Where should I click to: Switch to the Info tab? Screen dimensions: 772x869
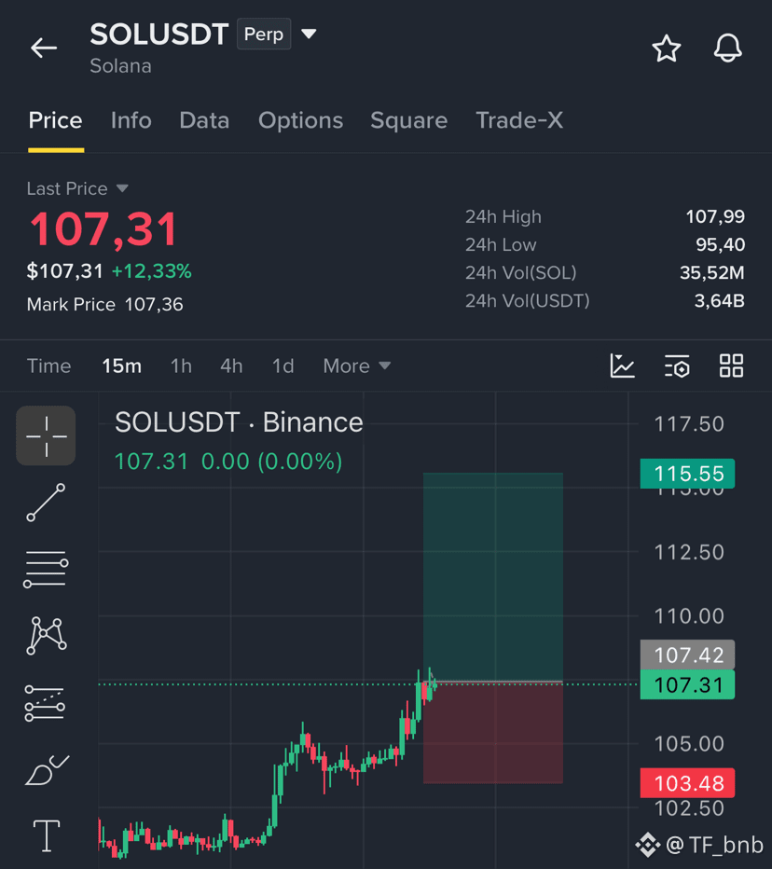pos(131,120)
